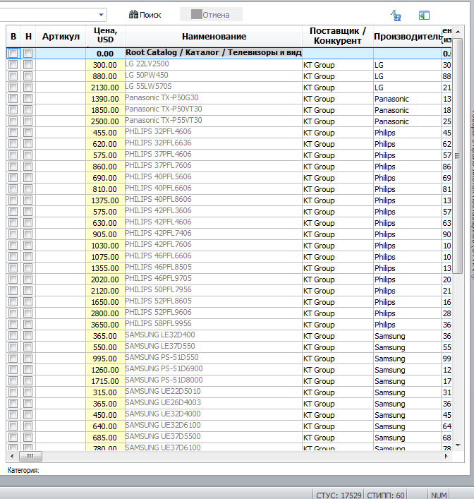Screen dimensions: 474x499
Task: Click the NUM status bar indicator
Action: [439, 495]
